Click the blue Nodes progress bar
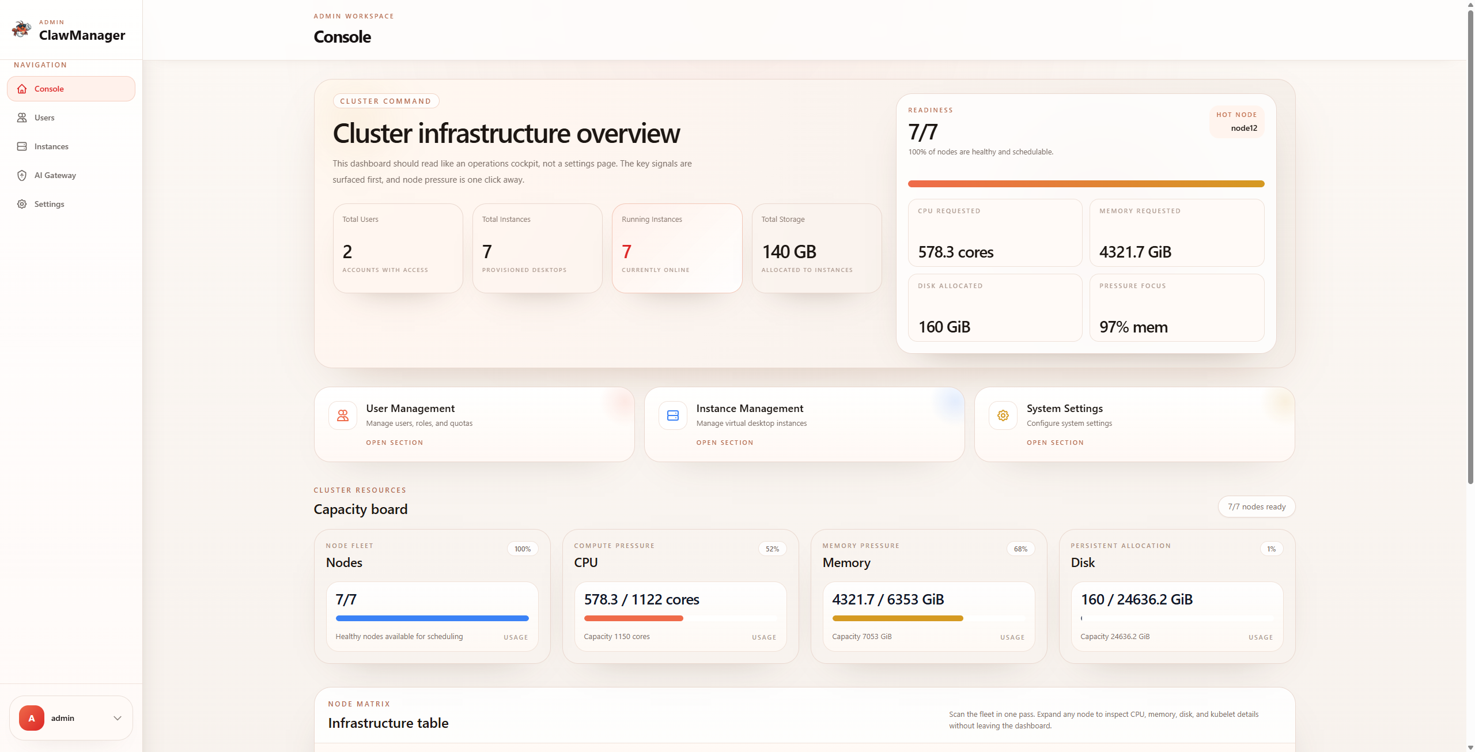The width and height of the screenshot is (1475, 752). pyautogui.click(x=432, y=618)
